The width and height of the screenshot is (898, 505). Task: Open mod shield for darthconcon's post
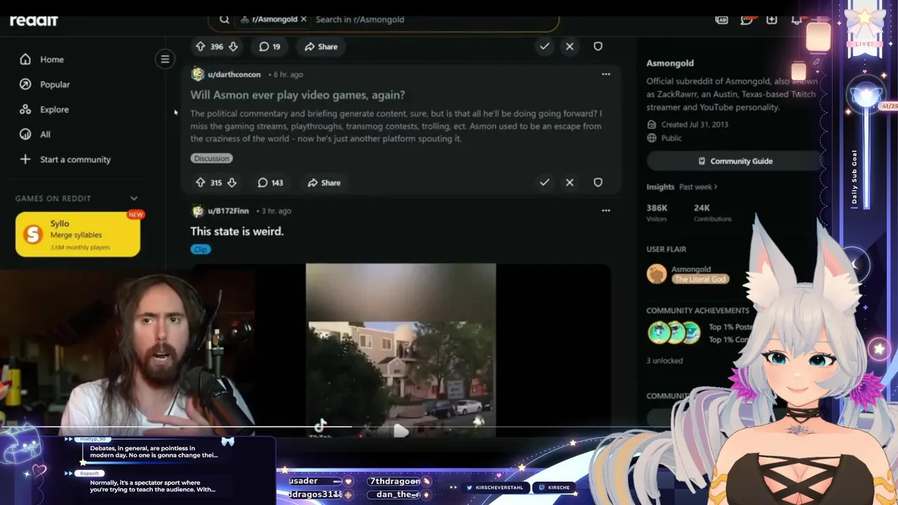[x=598, y=182]
